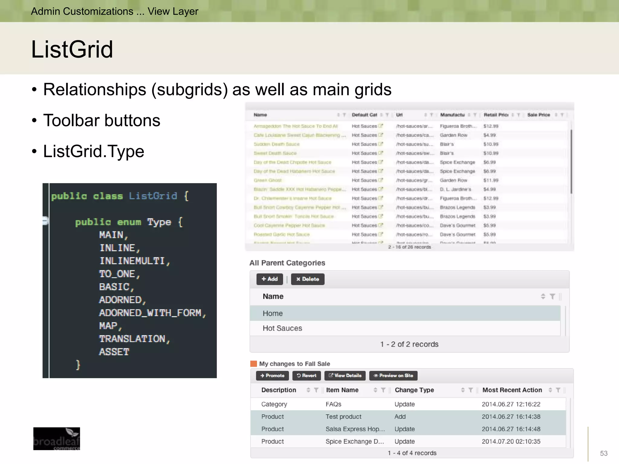Screen dimensions: 619x464
Task: Click the Delete button under All Parent Categories
Action: pos(308,279)
